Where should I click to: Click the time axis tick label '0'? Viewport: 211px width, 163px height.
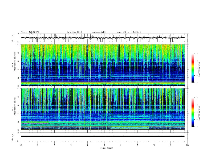[x=21, y=145]
